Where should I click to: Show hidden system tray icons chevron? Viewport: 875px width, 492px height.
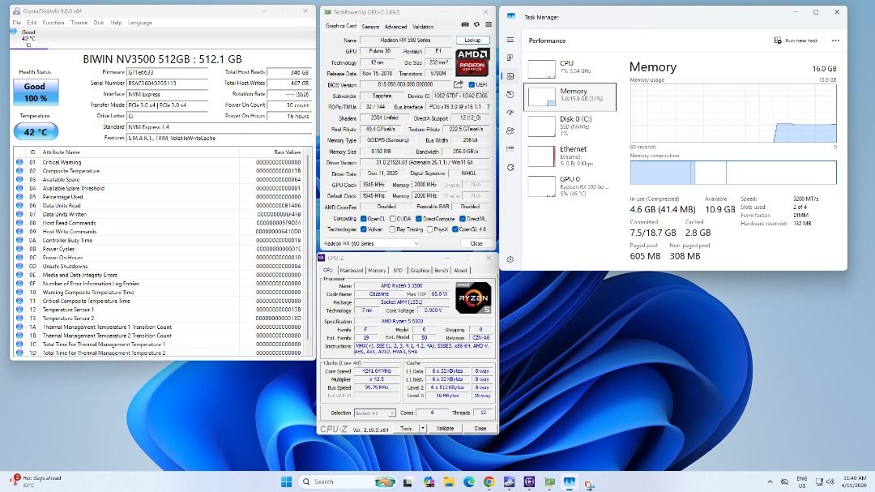coord(770,481)
